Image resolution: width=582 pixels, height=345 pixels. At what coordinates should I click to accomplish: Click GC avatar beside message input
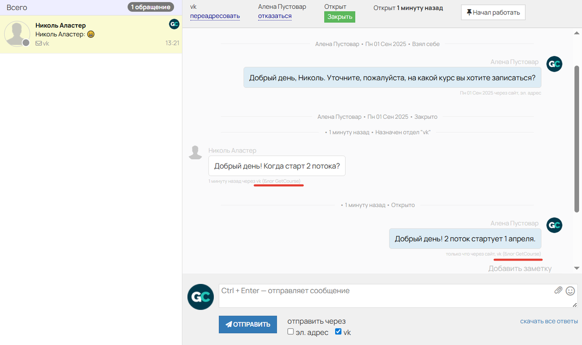pyautogui.click(x=200, y=297)
